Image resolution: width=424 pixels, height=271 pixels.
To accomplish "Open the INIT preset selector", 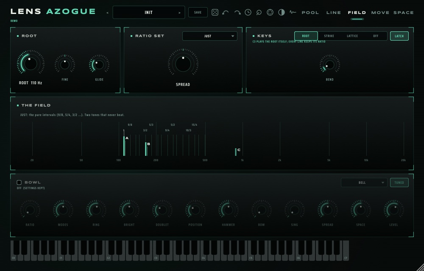I will (149, 12).
